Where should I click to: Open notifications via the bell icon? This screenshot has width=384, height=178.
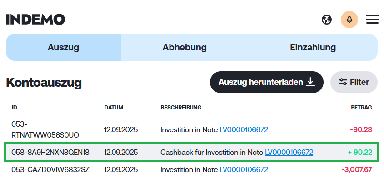point(349,20)
